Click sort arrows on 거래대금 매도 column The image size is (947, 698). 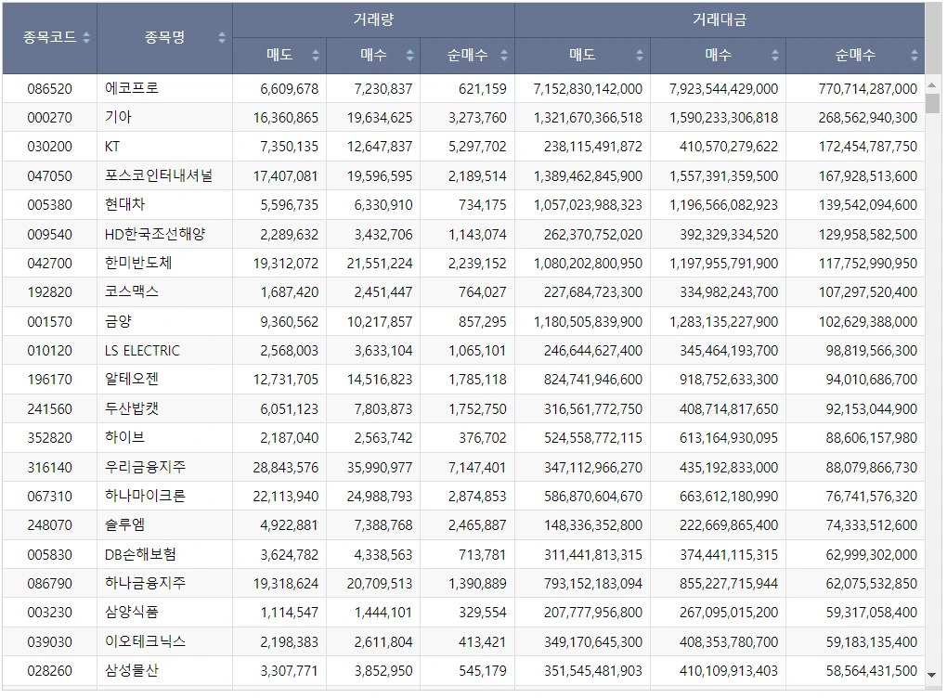pos(639,56)
